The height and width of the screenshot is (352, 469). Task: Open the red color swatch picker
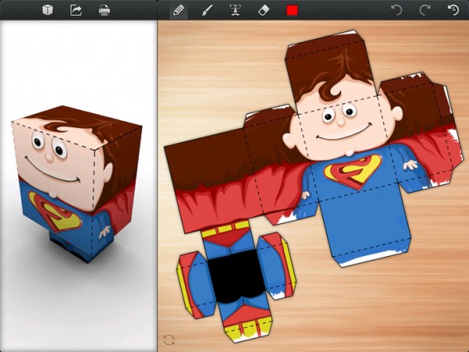[292, 11]
